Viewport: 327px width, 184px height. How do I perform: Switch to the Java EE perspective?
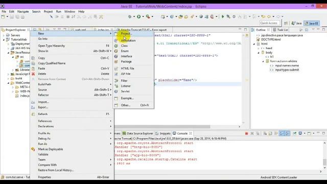point(312,23)
